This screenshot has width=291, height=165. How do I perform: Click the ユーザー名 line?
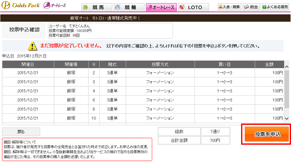69,26
